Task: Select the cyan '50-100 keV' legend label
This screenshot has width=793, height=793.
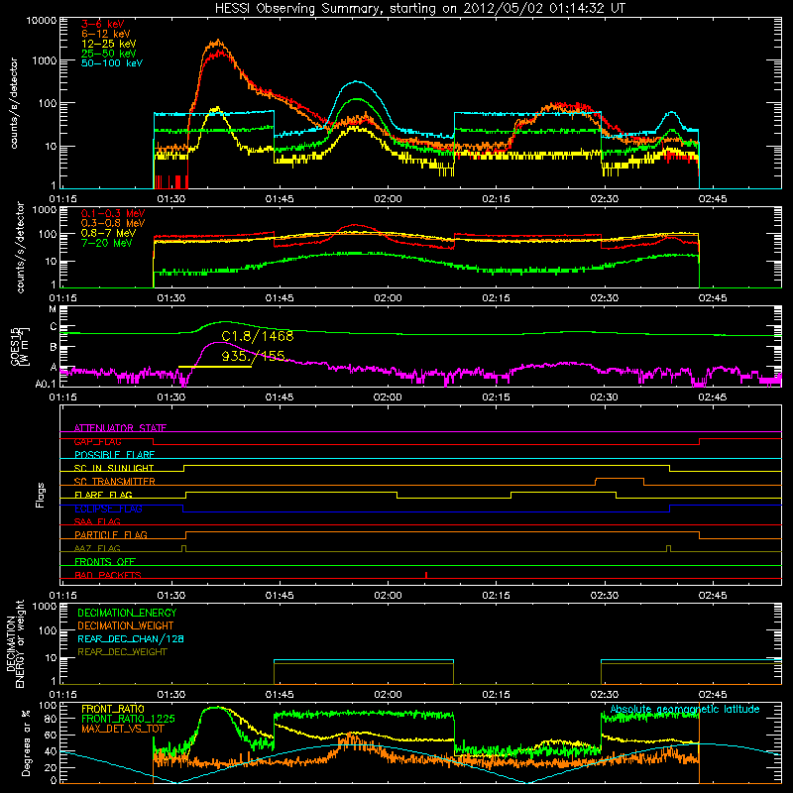Action: [112, 63]
